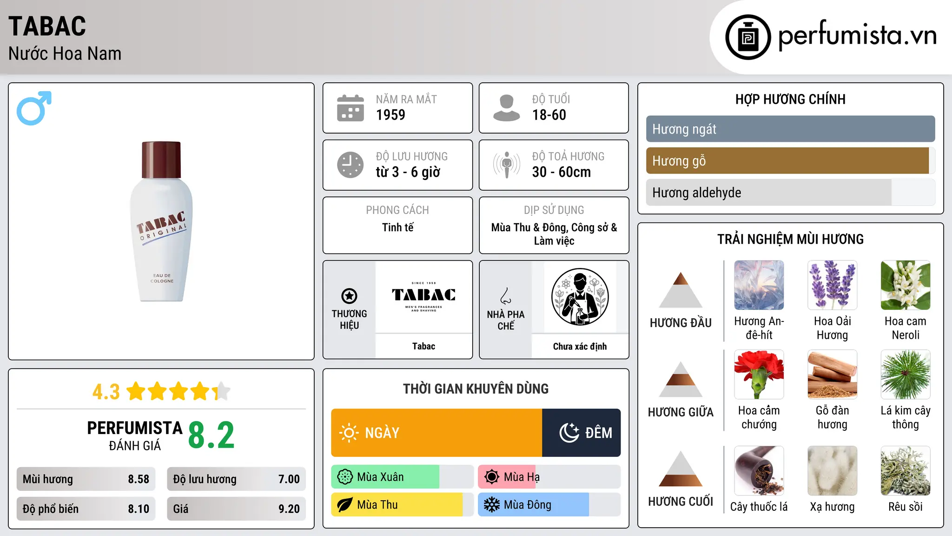
Task: Open the Tabac Original bottle image
Action: [x=161, y=221]
